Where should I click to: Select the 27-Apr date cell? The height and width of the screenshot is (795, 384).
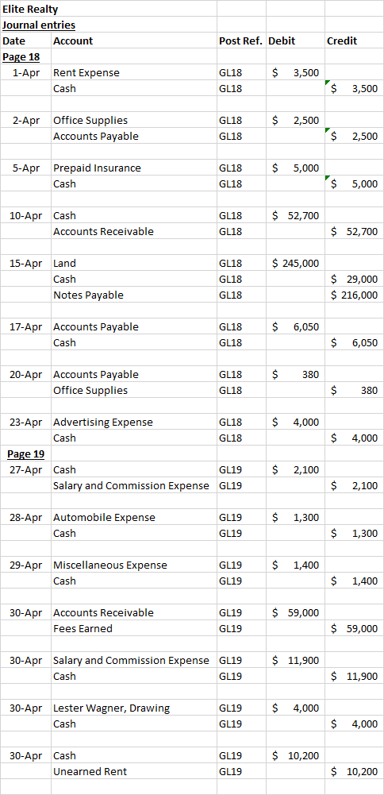(26, 469)
